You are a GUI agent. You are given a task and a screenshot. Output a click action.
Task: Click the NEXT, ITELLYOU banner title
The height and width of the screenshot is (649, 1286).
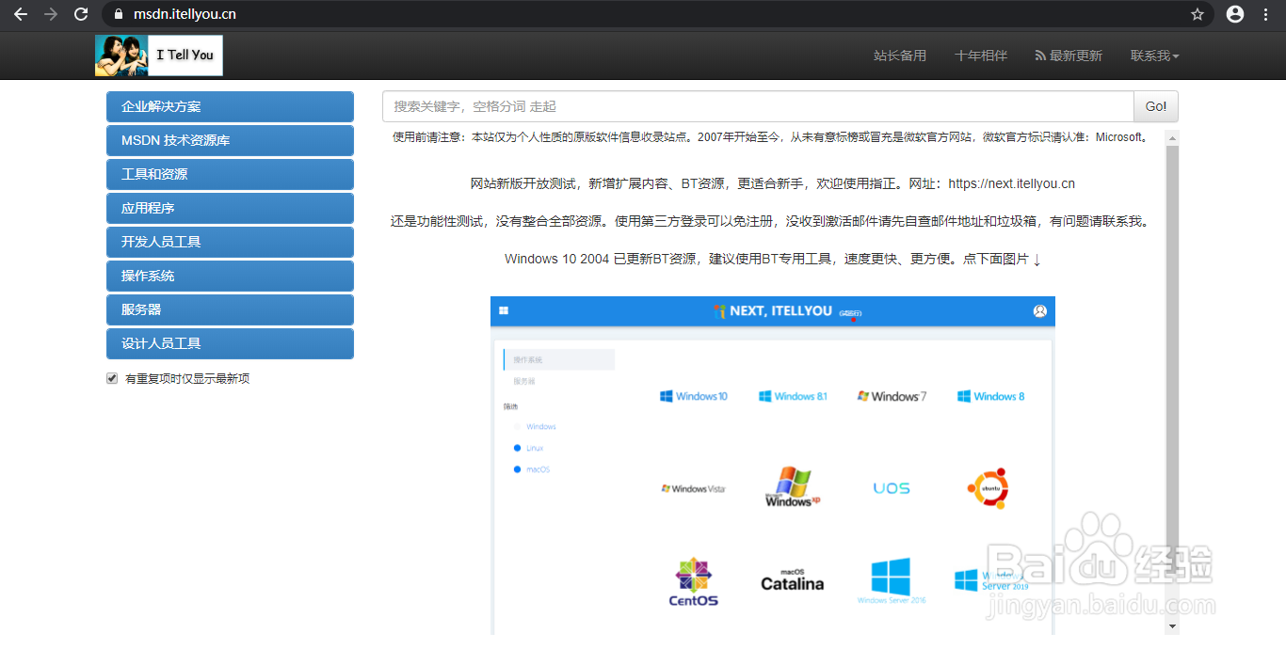[x=780, y=310]
